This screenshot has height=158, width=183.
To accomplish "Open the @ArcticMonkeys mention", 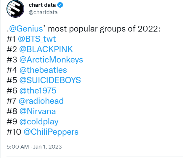I will [51, 60].
